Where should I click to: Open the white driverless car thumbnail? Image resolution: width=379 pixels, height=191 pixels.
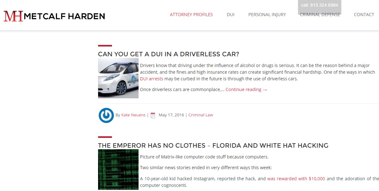118,78
